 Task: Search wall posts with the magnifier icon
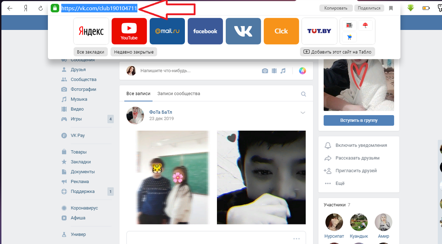304,94
